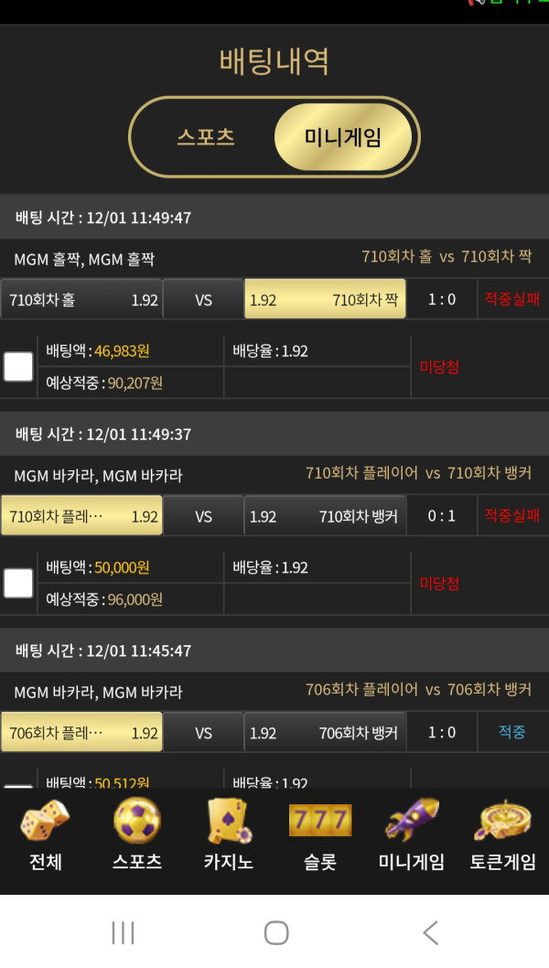Open the Android recent apps button
The height and width of the screenshot is (968, 549).
123,932
